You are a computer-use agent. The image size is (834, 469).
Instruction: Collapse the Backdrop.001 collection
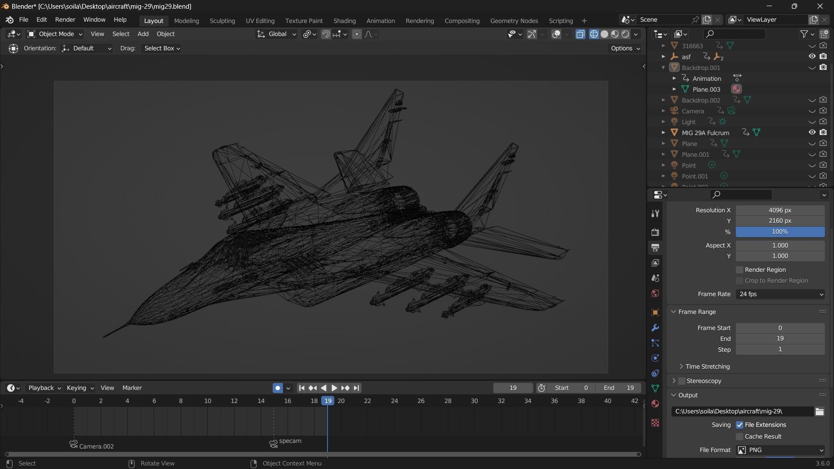tap(663, 67)
